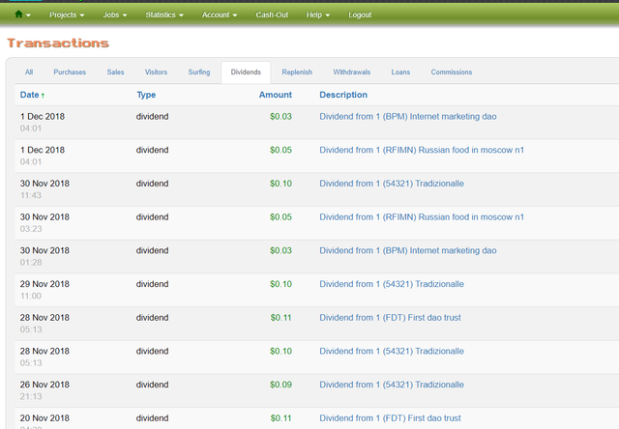This screenshot has width=619, height=429.
Task: Go to Cash-Out page
Action: (275, 15)
